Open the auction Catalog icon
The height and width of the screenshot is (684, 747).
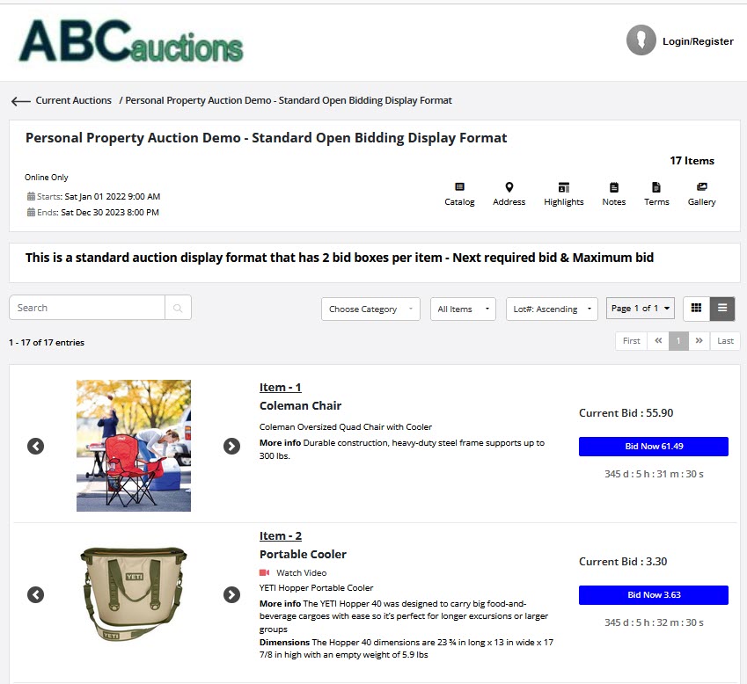click(459, 193)
